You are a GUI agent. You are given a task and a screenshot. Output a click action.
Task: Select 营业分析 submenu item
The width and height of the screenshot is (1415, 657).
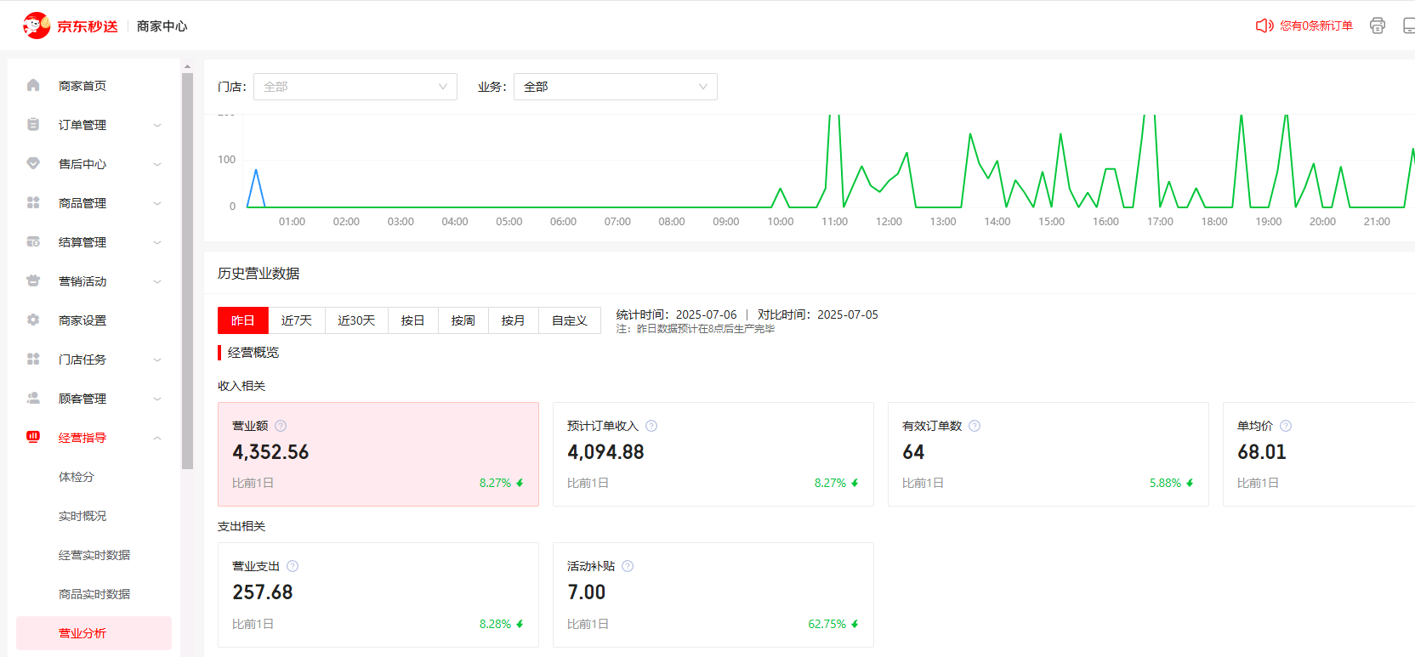94,633
